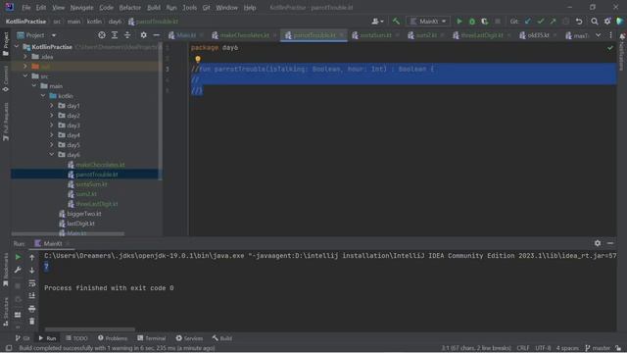Viewport: 627px width, 353px height.
Task: Toggle the Structure tool window button
Action: 6,312
